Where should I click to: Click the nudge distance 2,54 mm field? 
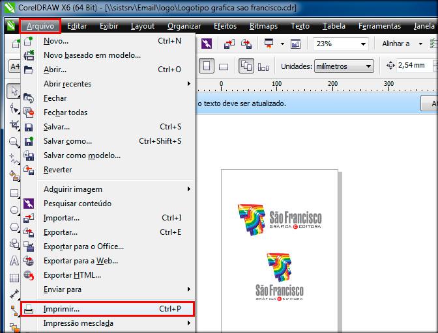tap(414, 66)
